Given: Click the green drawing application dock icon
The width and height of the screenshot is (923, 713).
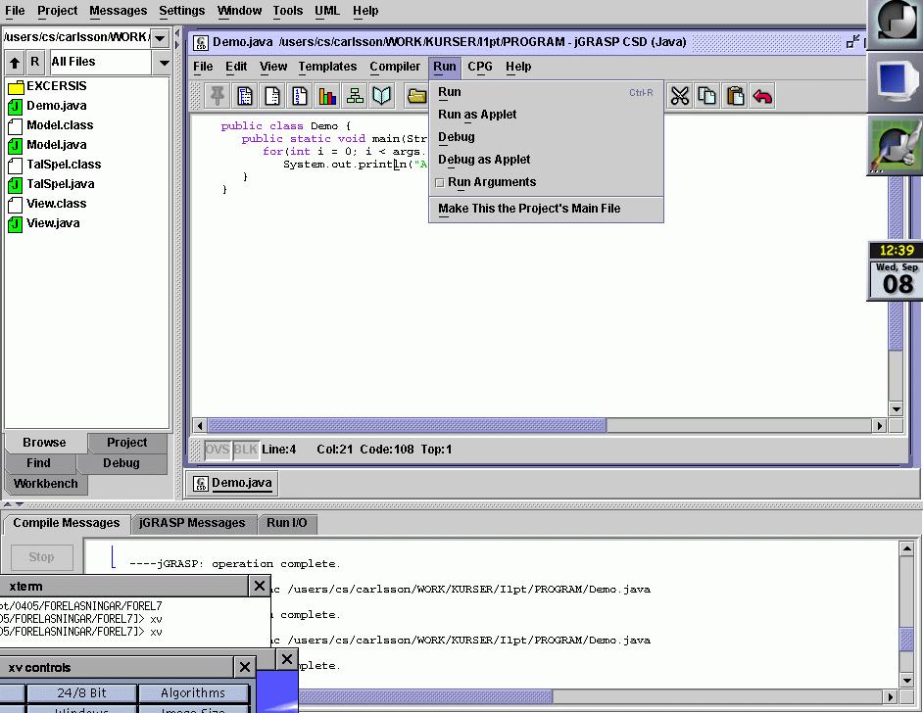Looking at the screenshot, I should (x=896, y=145).
